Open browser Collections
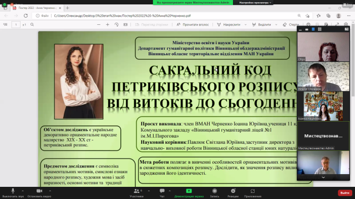Image resolution: width=355 pixels, height=199 pixels. point(328,16)
